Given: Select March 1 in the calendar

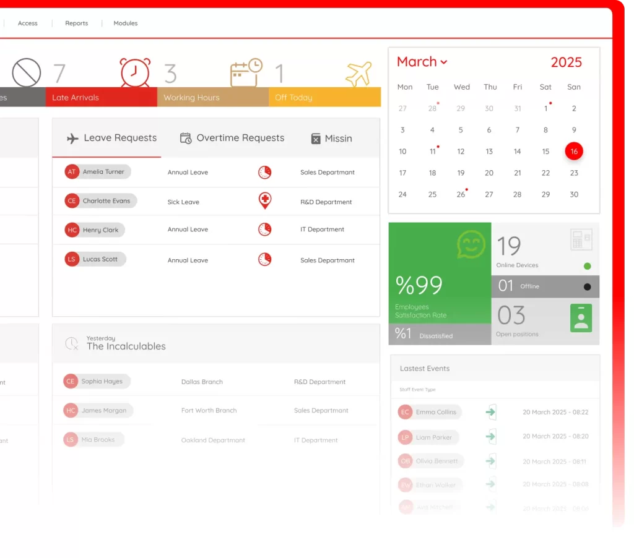Looking at the screenshot, I should coord(546,108).
